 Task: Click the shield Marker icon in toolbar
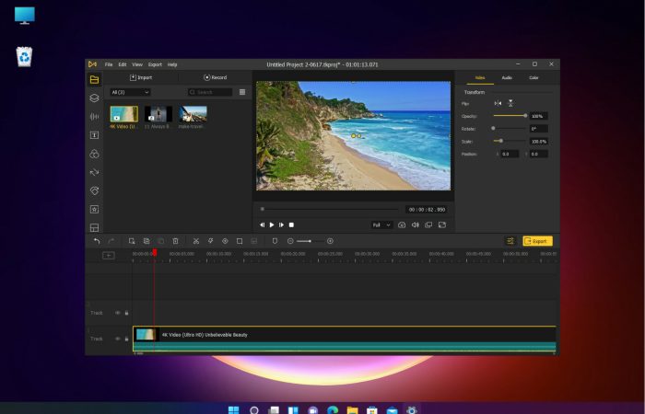pos(275,241)
